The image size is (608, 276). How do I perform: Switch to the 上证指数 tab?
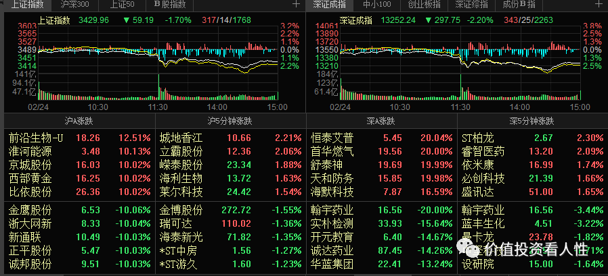[x=27, y=5]
